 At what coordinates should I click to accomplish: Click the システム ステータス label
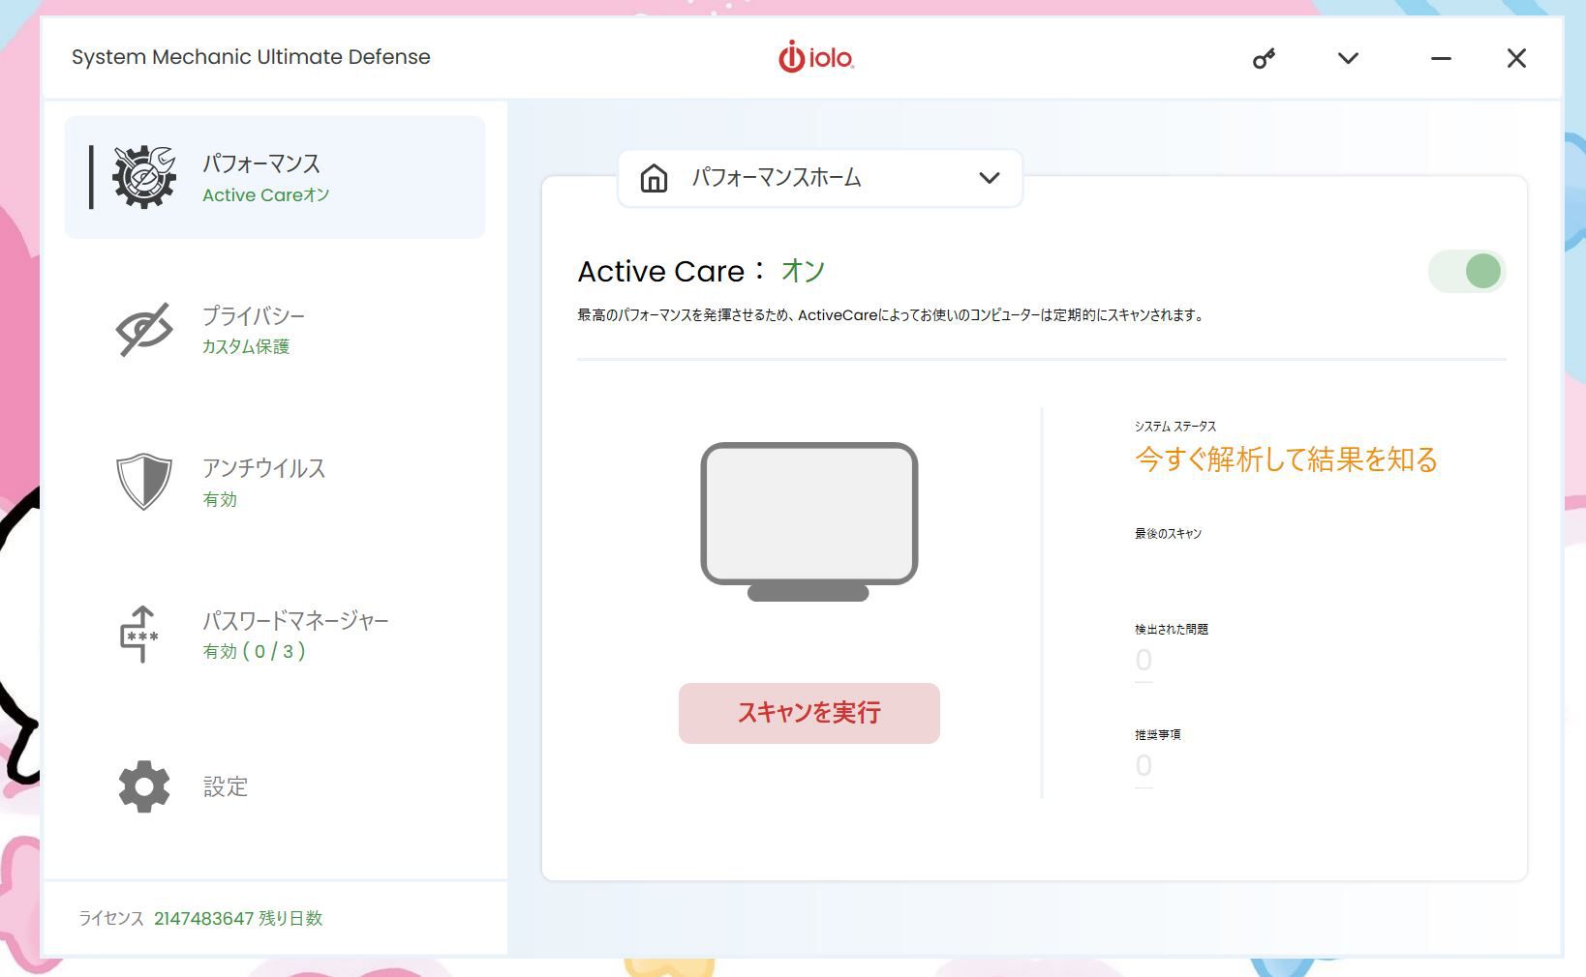click(x=1175, y=426)
